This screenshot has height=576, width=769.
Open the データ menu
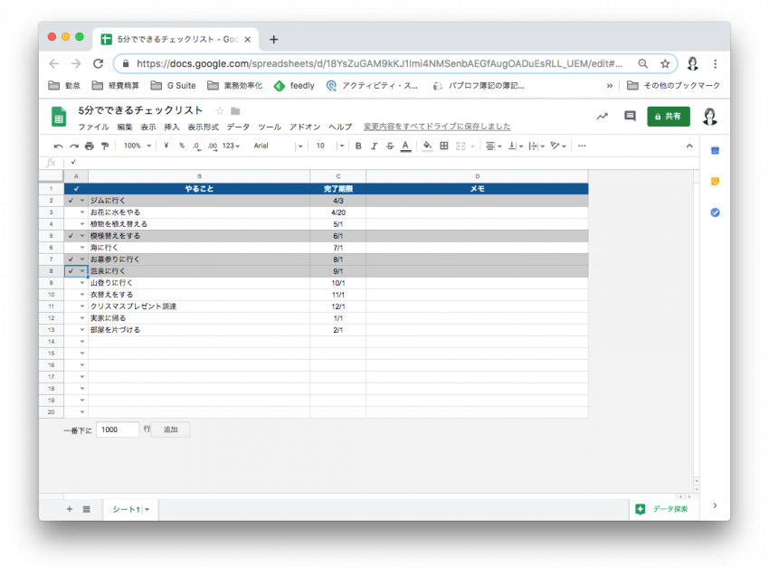coord(238,127)
